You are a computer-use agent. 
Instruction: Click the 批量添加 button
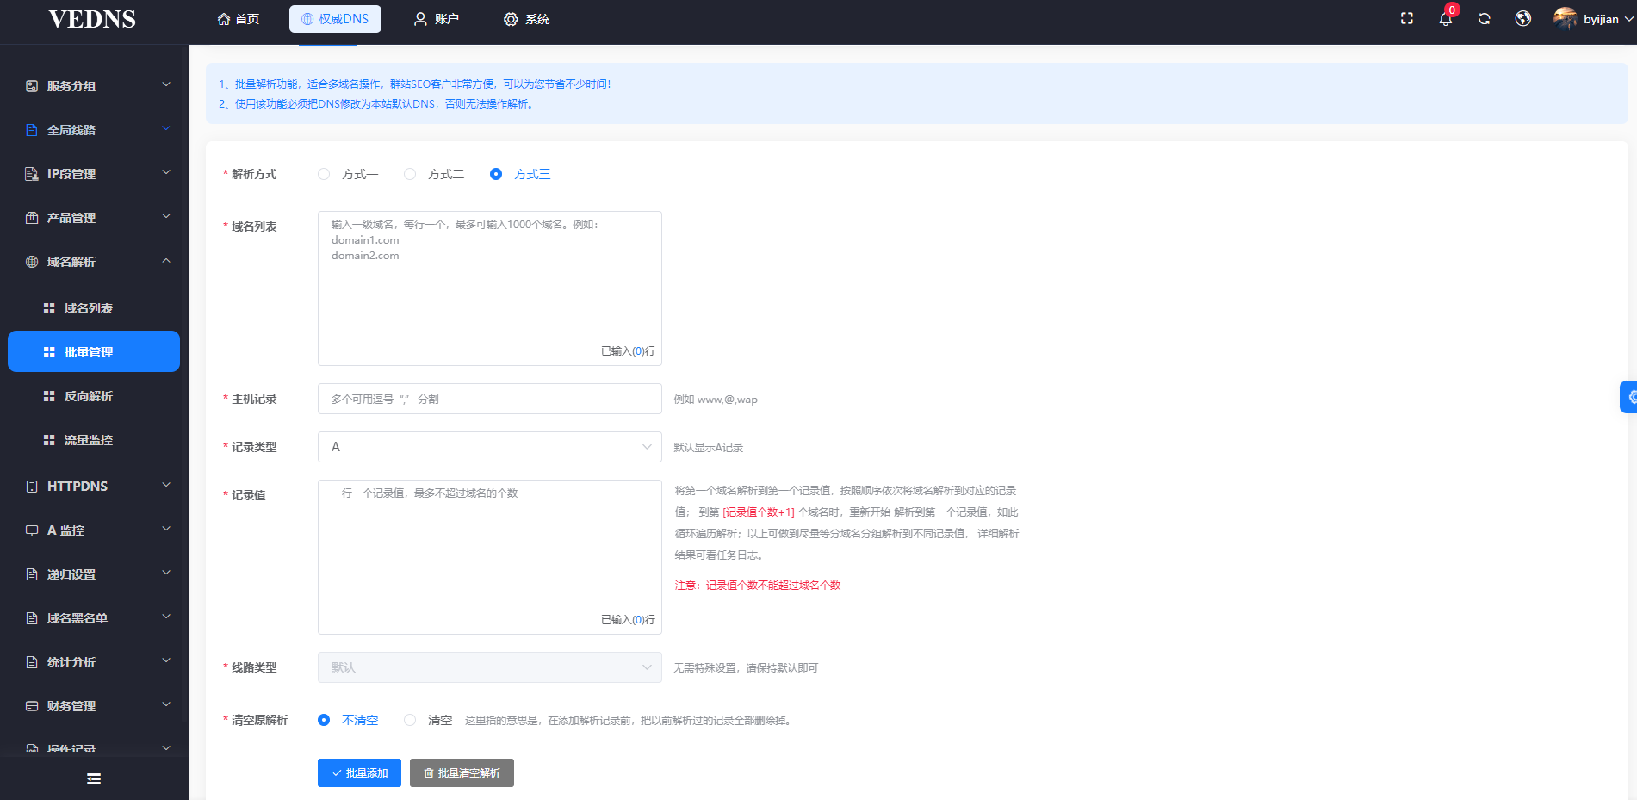(359, 772)
